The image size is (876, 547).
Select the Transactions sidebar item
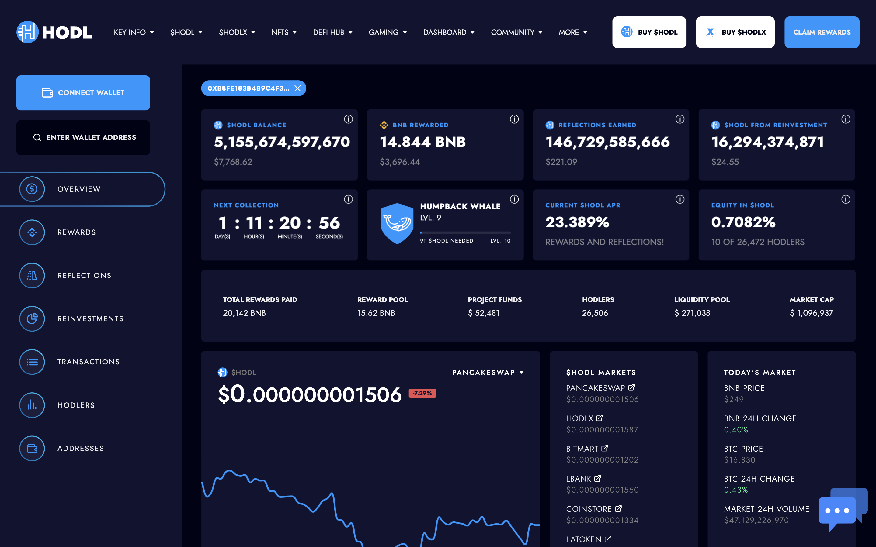[x=88, y=362]
